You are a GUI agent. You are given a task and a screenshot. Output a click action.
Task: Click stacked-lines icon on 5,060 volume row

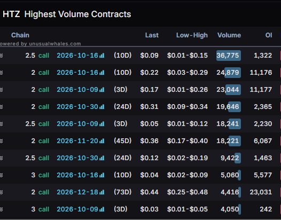coord(1,175)
